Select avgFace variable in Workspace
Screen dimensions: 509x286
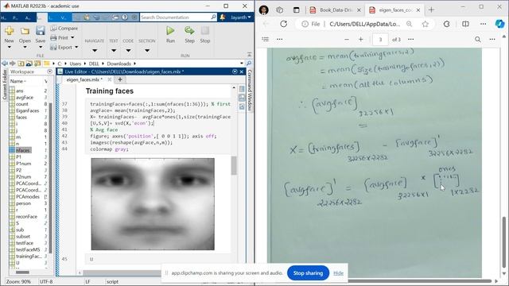click(x=25, y=97)
